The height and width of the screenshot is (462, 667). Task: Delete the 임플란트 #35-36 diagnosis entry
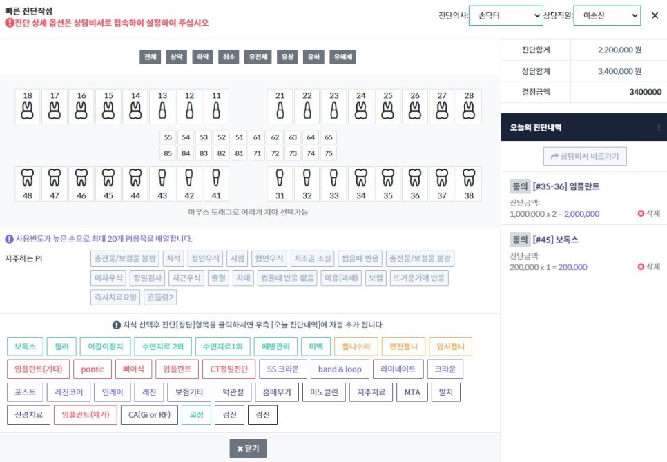(x=649, y=214)
